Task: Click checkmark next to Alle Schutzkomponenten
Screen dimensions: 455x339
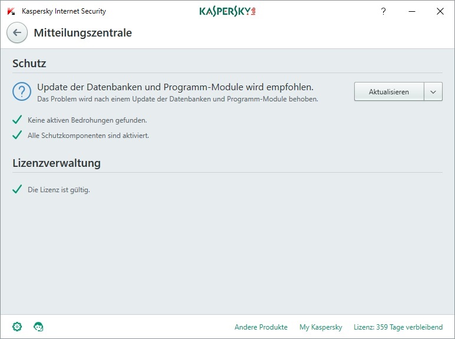Action: pyautogui.click(x=17, y=135)
